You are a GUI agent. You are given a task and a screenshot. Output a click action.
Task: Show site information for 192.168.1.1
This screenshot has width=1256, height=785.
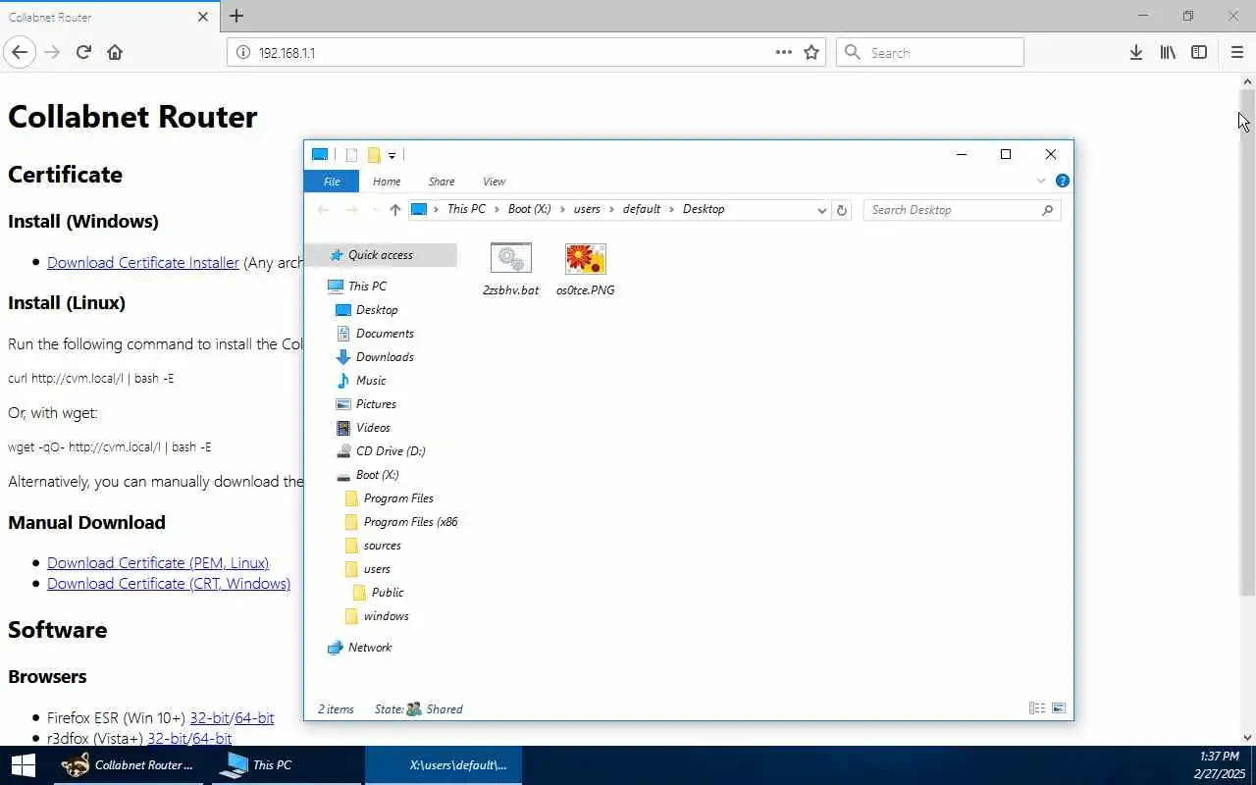[243, 52]
